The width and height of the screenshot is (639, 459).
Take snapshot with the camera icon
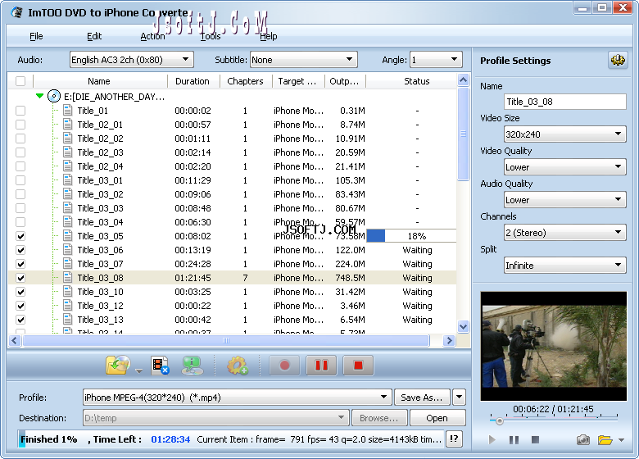(582, 440)
